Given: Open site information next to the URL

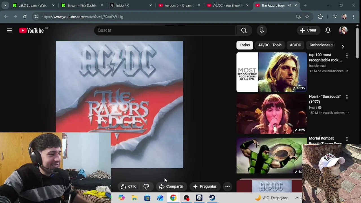Looking at the screenshot, I should (x=36, y=17).
